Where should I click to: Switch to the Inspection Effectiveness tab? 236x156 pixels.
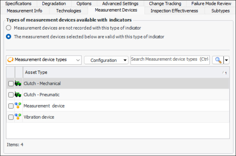(174, 11)
